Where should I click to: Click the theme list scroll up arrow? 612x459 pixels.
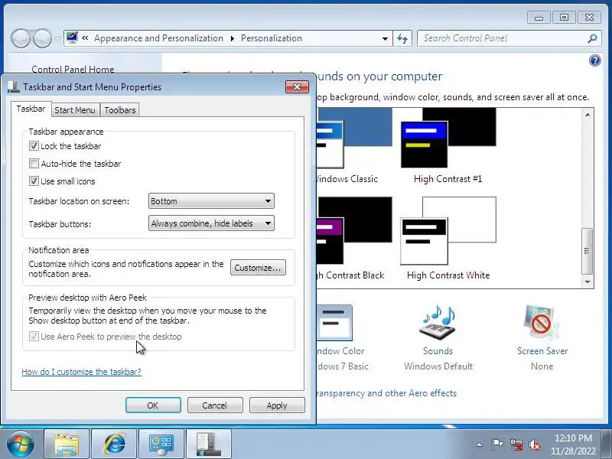588,114
